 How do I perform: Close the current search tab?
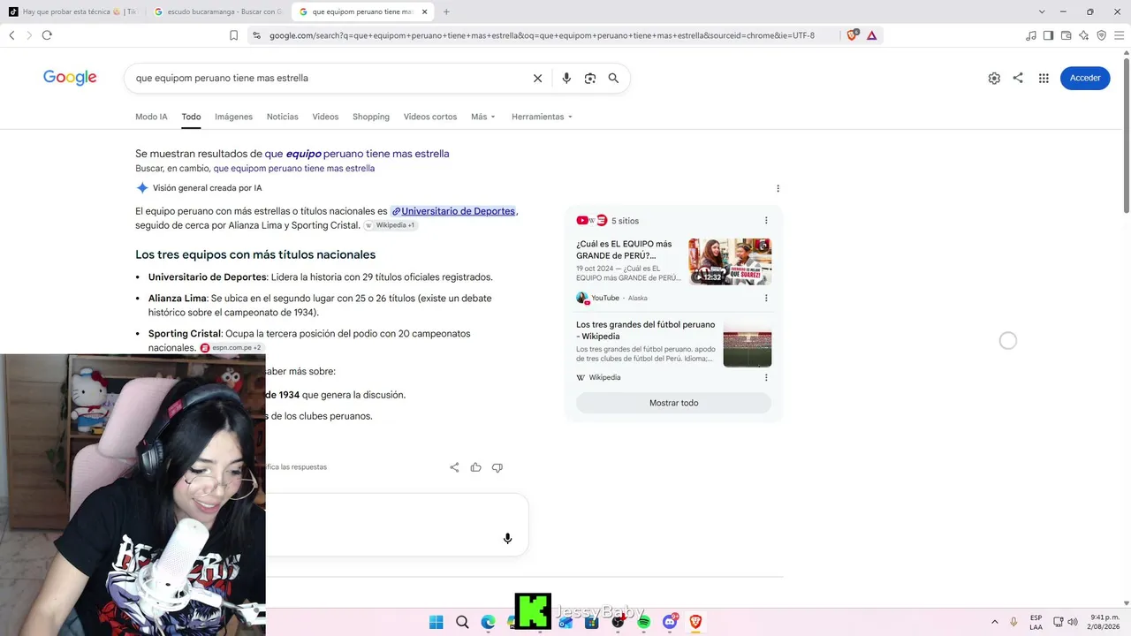[424, 11]
